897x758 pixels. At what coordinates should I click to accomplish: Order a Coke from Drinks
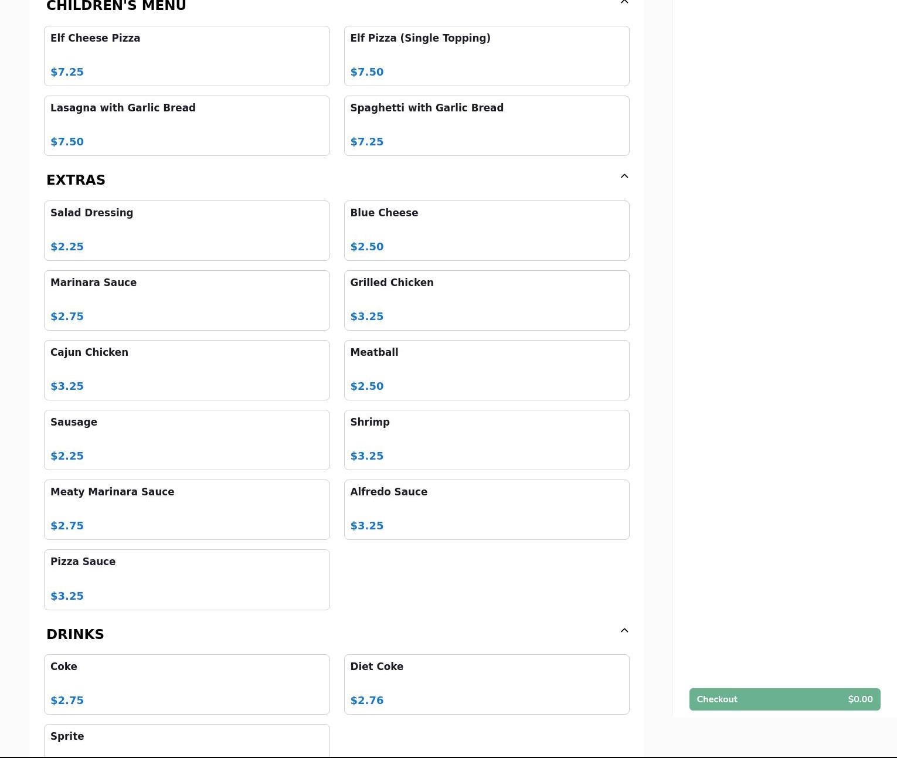click(x=186, y=684)
